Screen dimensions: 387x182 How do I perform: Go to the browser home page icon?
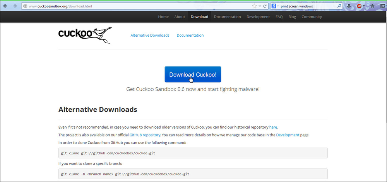pos(372,6)
